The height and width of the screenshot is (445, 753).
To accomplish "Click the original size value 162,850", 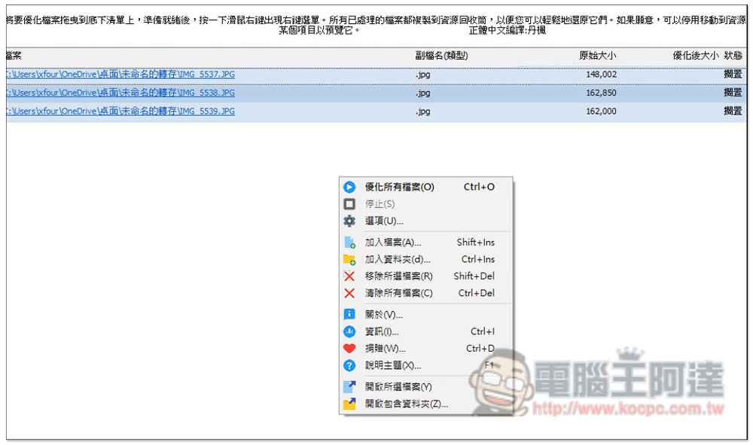I will [x=601, y=93].
